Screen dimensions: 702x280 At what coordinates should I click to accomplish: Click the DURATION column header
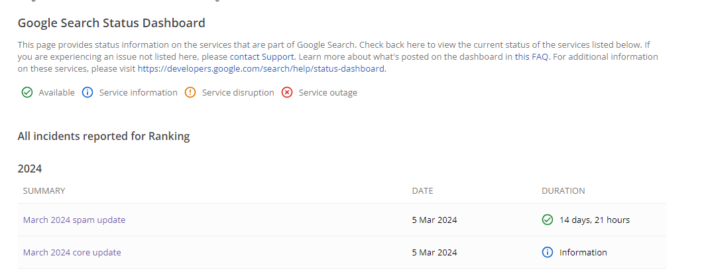tap(563, 191)
